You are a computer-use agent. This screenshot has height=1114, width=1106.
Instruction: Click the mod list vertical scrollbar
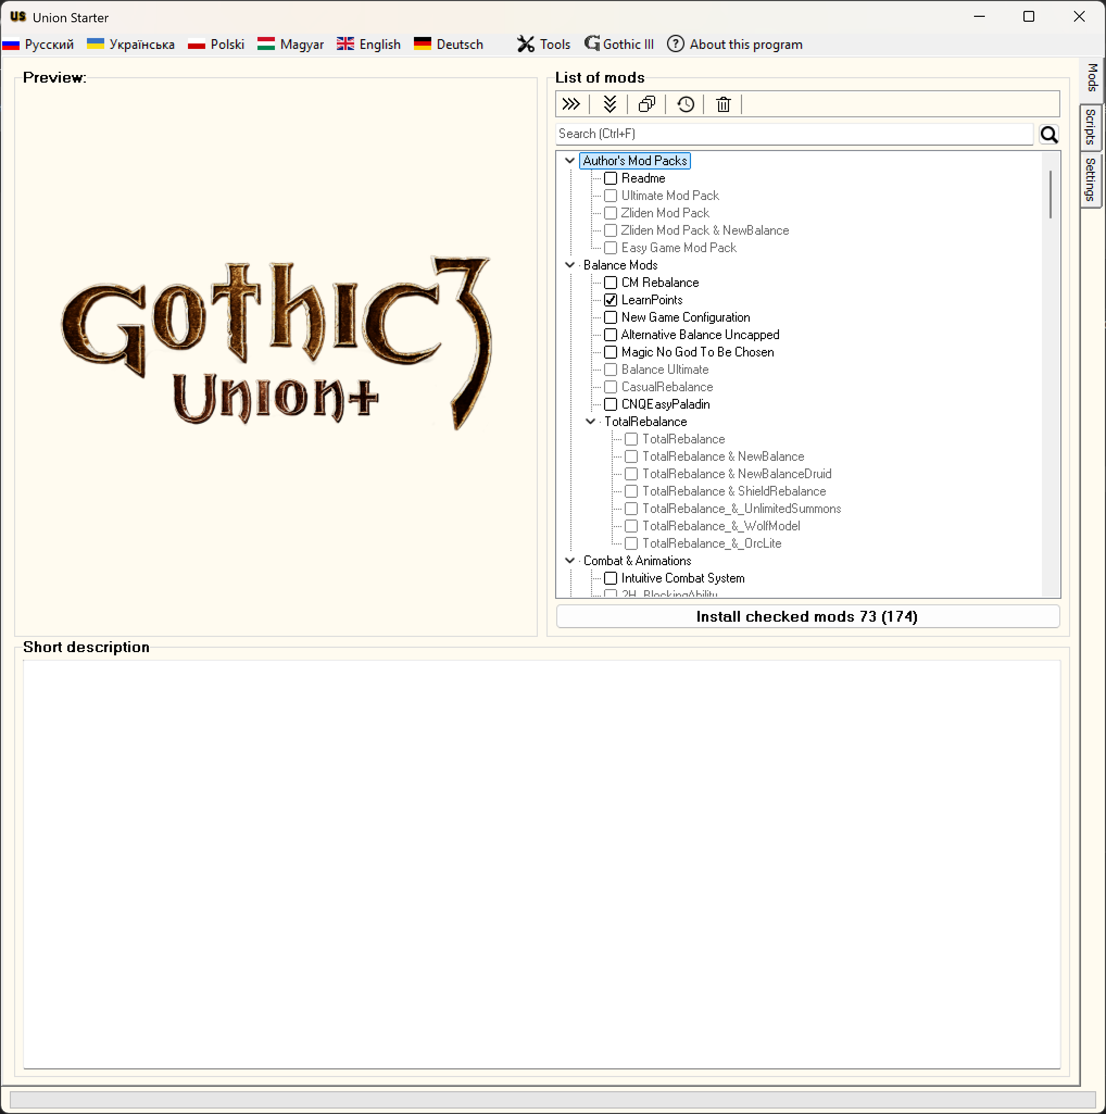click(x=1050, y=195)
